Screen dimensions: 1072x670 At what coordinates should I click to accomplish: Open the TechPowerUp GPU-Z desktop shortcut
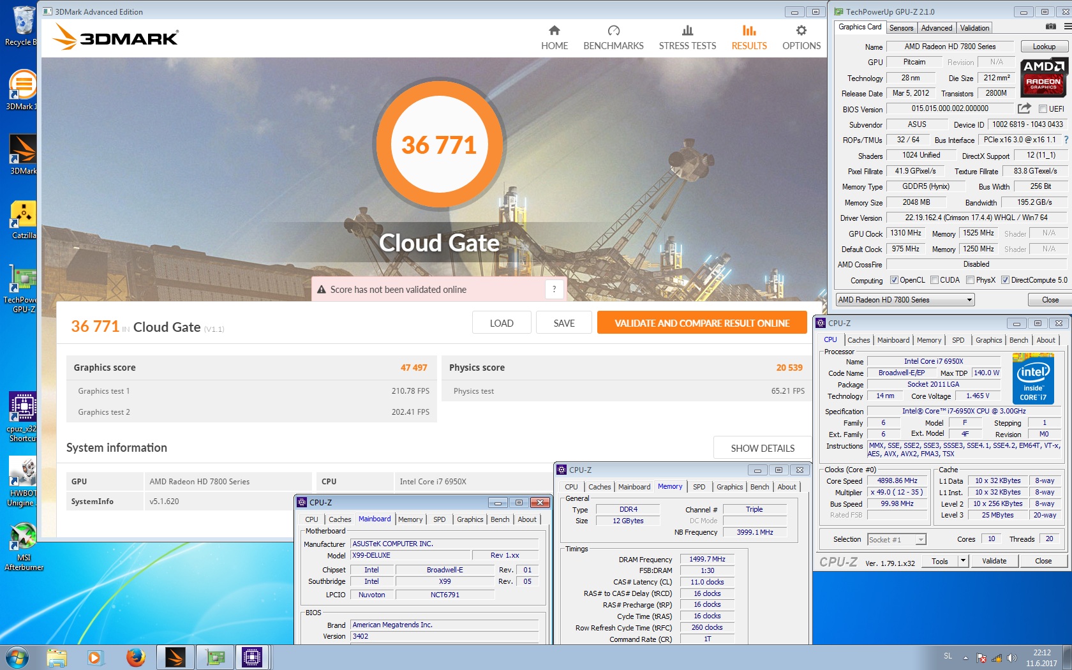[x=23, y=289]
